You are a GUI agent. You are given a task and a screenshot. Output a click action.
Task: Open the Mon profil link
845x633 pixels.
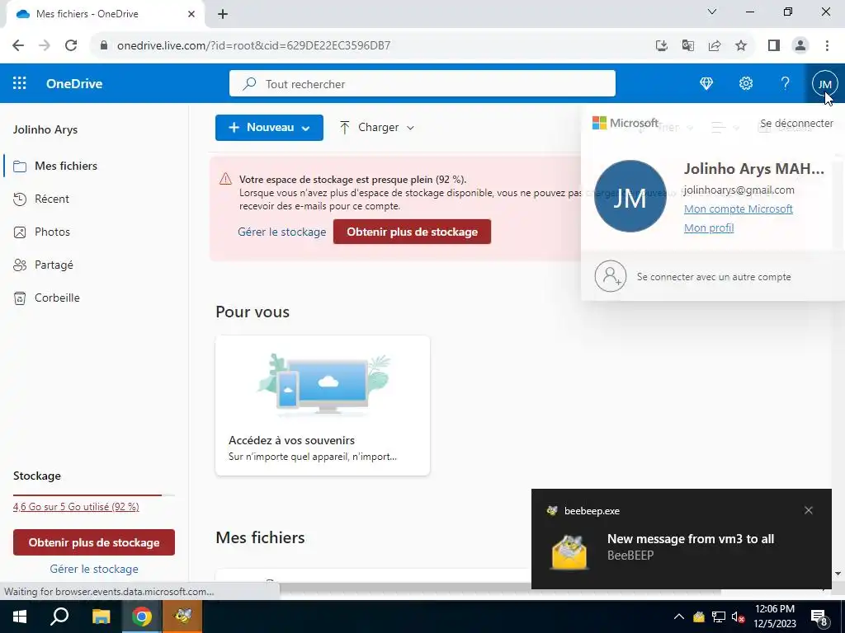click(x=709, y=227)
